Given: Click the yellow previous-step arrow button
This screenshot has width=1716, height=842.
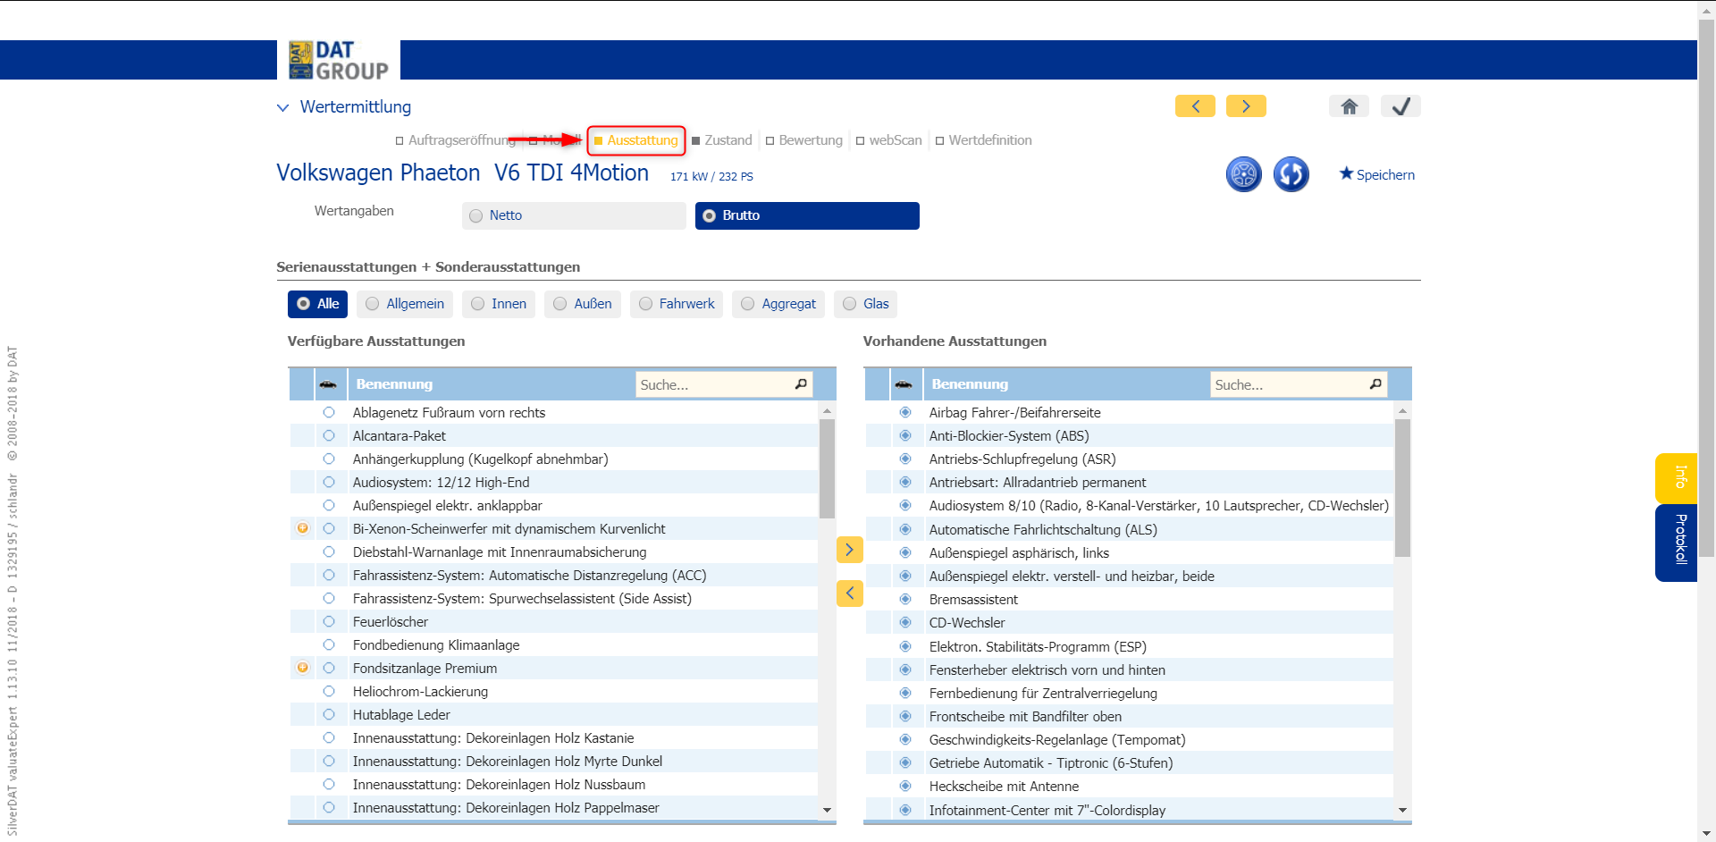Looking at the screenshot, I should pos(1195,106).
